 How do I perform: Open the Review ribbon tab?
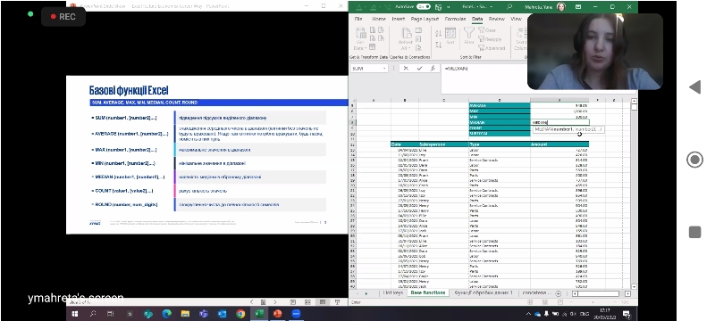point(496,19)
